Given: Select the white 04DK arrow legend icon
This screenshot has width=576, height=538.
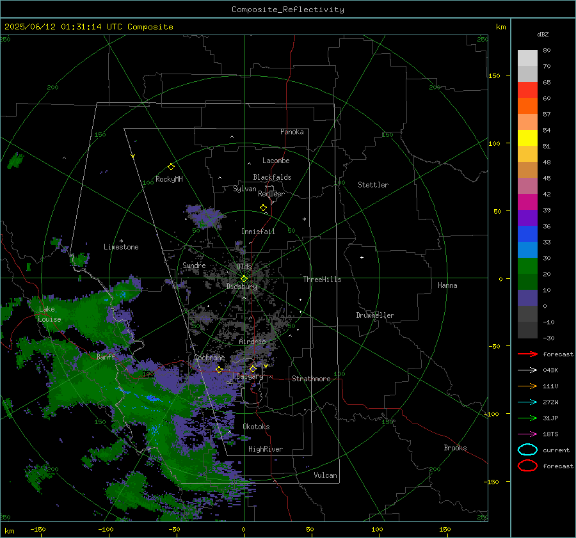Looking at the screenshot, I should point(527,370).
